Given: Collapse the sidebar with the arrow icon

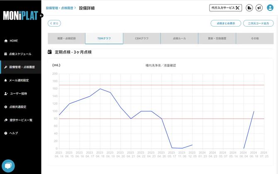Looking at the screenshot, I should pyautogui.click(x=41, y=16).
